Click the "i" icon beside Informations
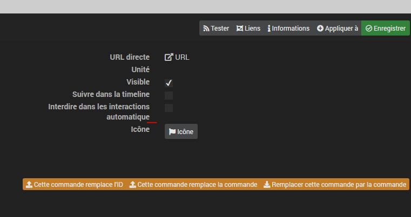The image size is (411, 217). pyautogui.click(x=269, y=29)
